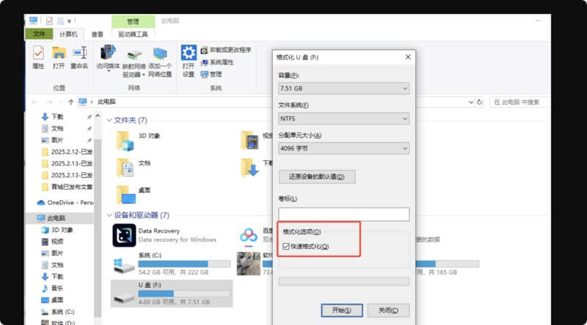Select the U 盘 (F:) drive
This screenshot has height=325, width=587.
click(172, 294)
